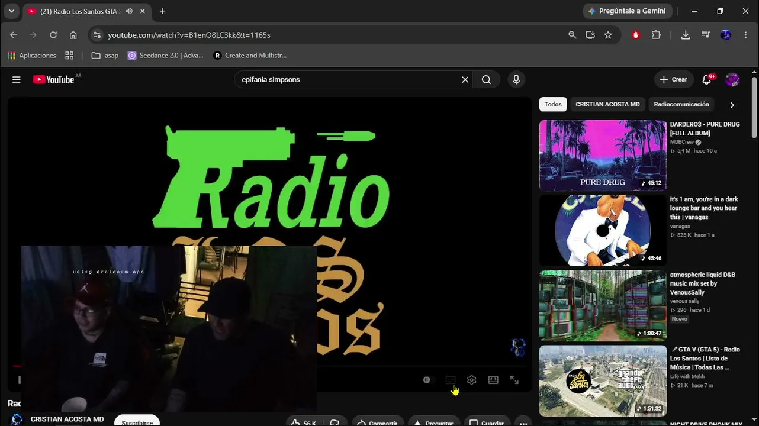Open the asap bookmarks folder
Viewport: 759px width, 426px height.
click(105, 56)
